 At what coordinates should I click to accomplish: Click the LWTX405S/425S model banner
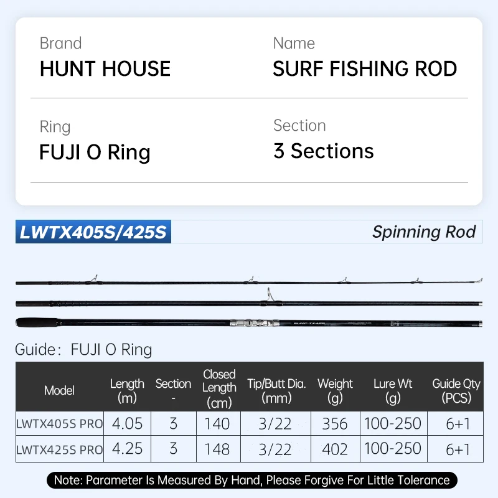click(93, 232)
